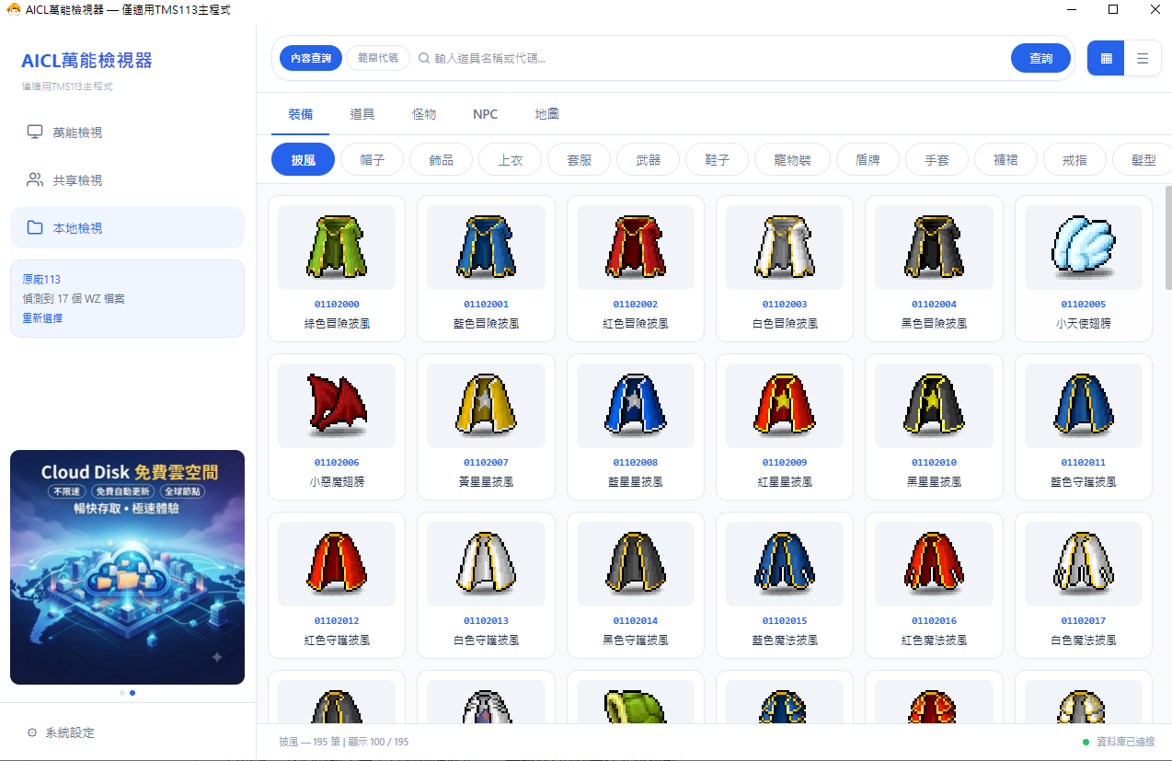The image size is (1172, 761).
Task: Select the 鞋子 category chip
Action: point(717,159)
